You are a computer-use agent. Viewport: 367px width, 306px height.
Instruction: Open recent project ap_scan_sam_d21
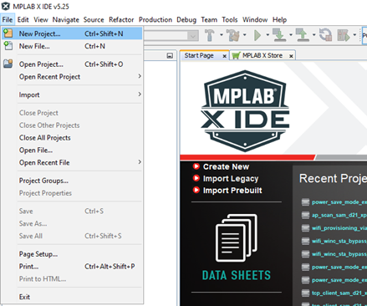point(339,215)
